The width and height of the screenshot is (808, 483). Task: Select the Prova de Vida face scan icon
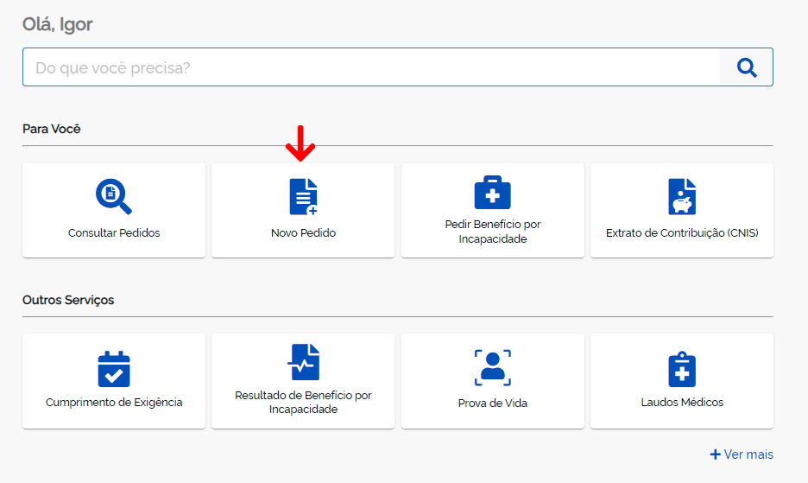(x=493, y=367)
